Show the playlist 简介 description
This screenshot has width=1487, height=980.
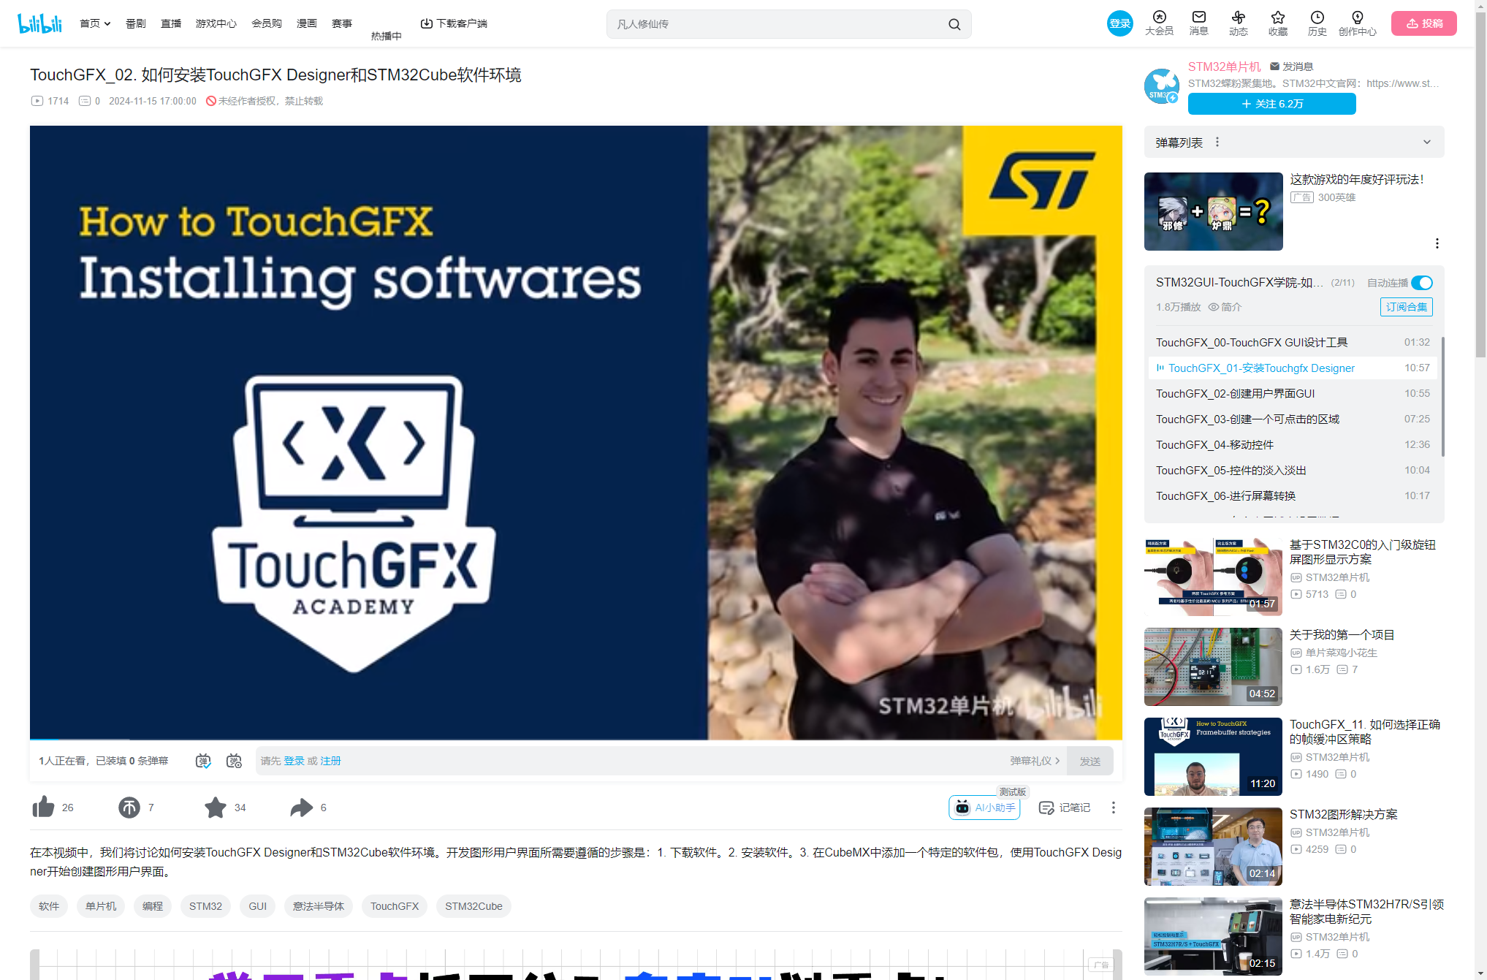pyautogui.click(x=1225, y=307)
